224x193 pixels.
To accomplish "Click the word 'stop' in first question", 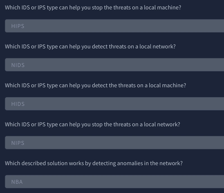I will click(97, 8).
